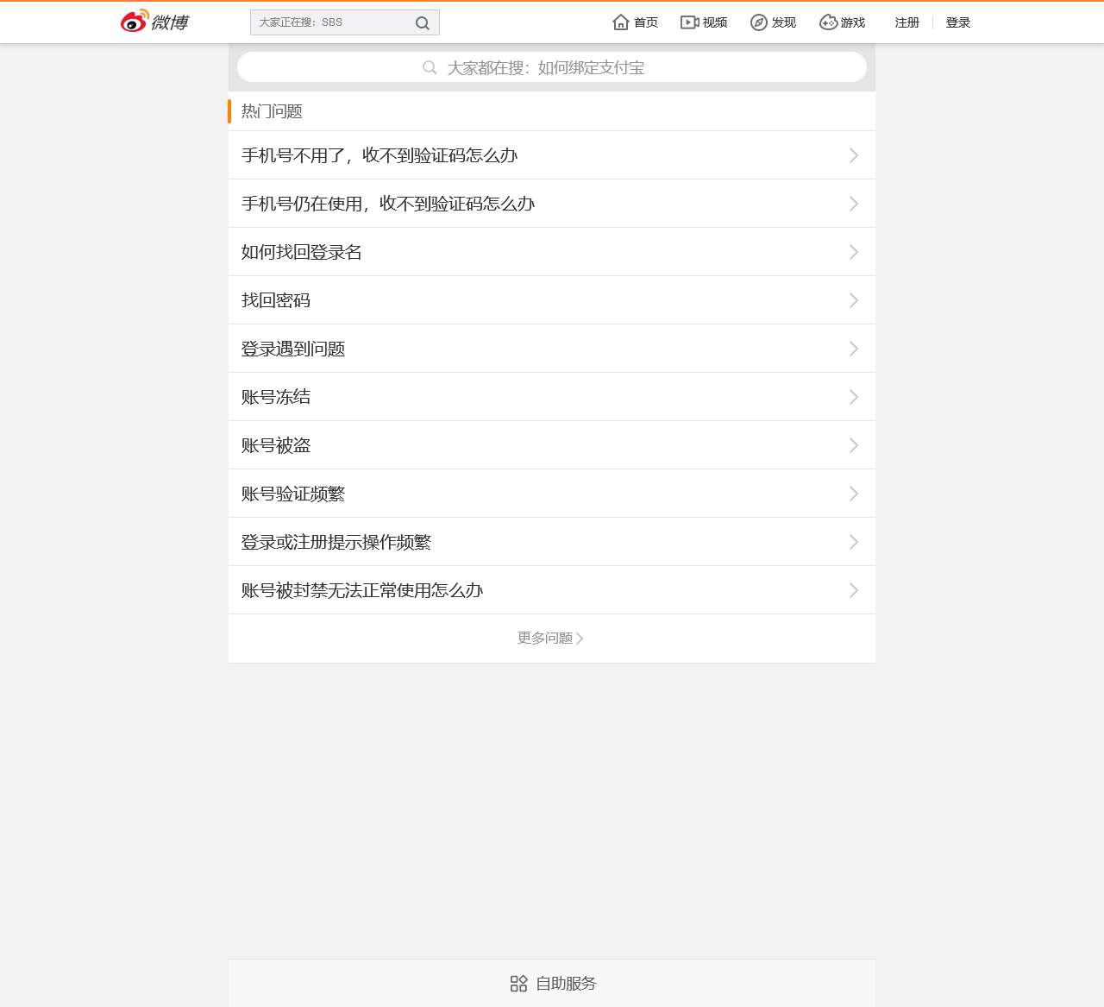1104x1007 pixels.
Task: Click the 热门问题 section heading
Action: (x=272, y=111)
